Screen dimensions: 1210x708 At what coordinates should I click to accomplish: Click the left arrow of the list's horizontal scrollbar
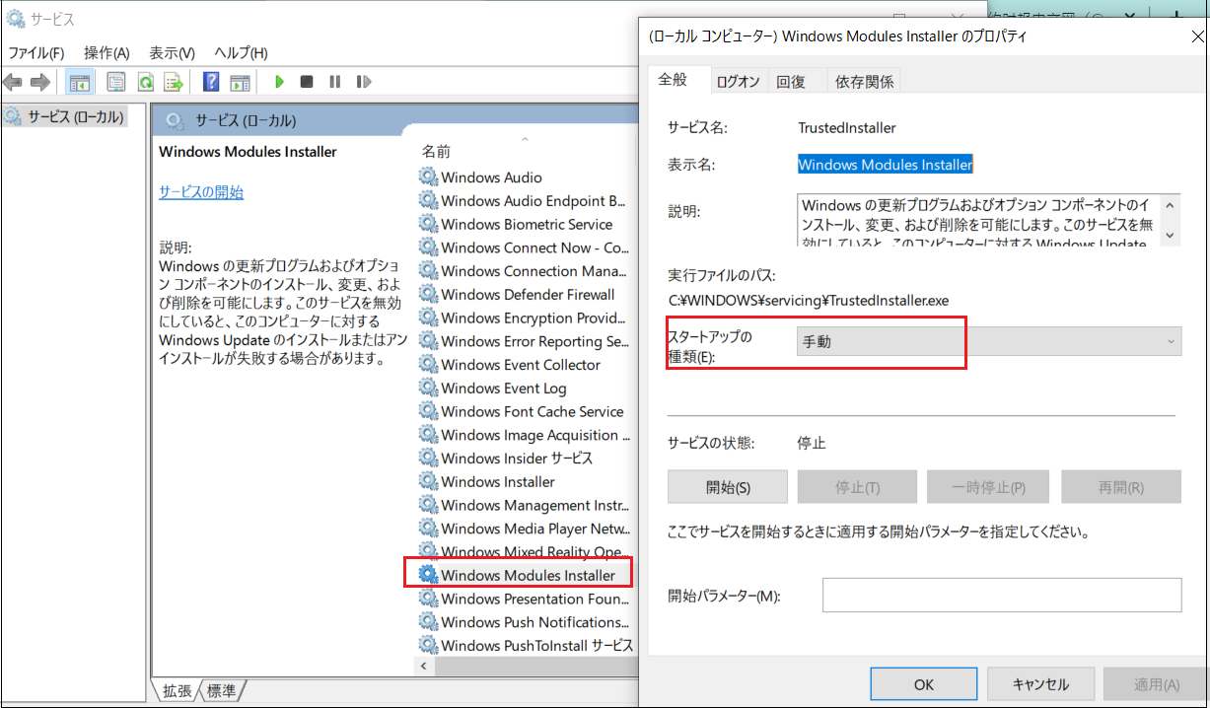[425, 667]
